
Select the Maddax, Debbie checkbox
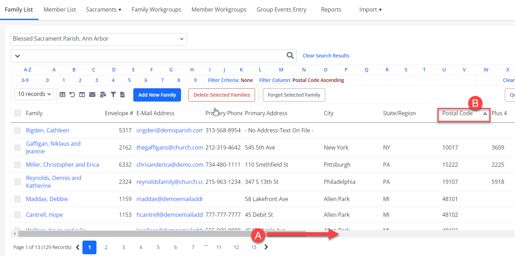18,199
